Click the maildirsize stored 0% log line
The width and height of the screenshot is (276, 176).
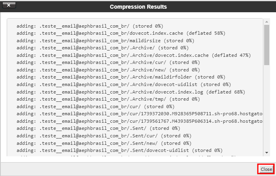coord(106,41)
